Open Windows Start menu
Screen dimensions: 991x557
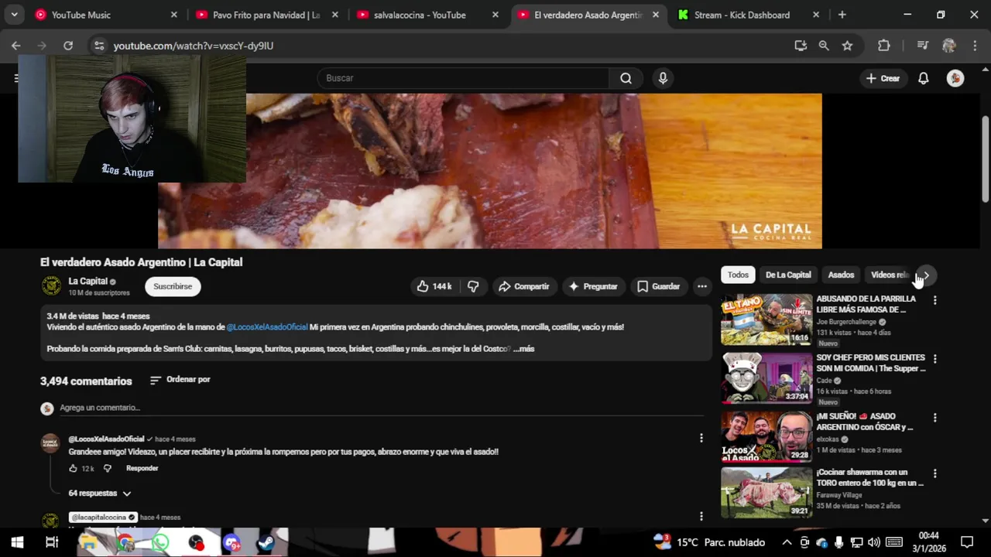point(17,542)
